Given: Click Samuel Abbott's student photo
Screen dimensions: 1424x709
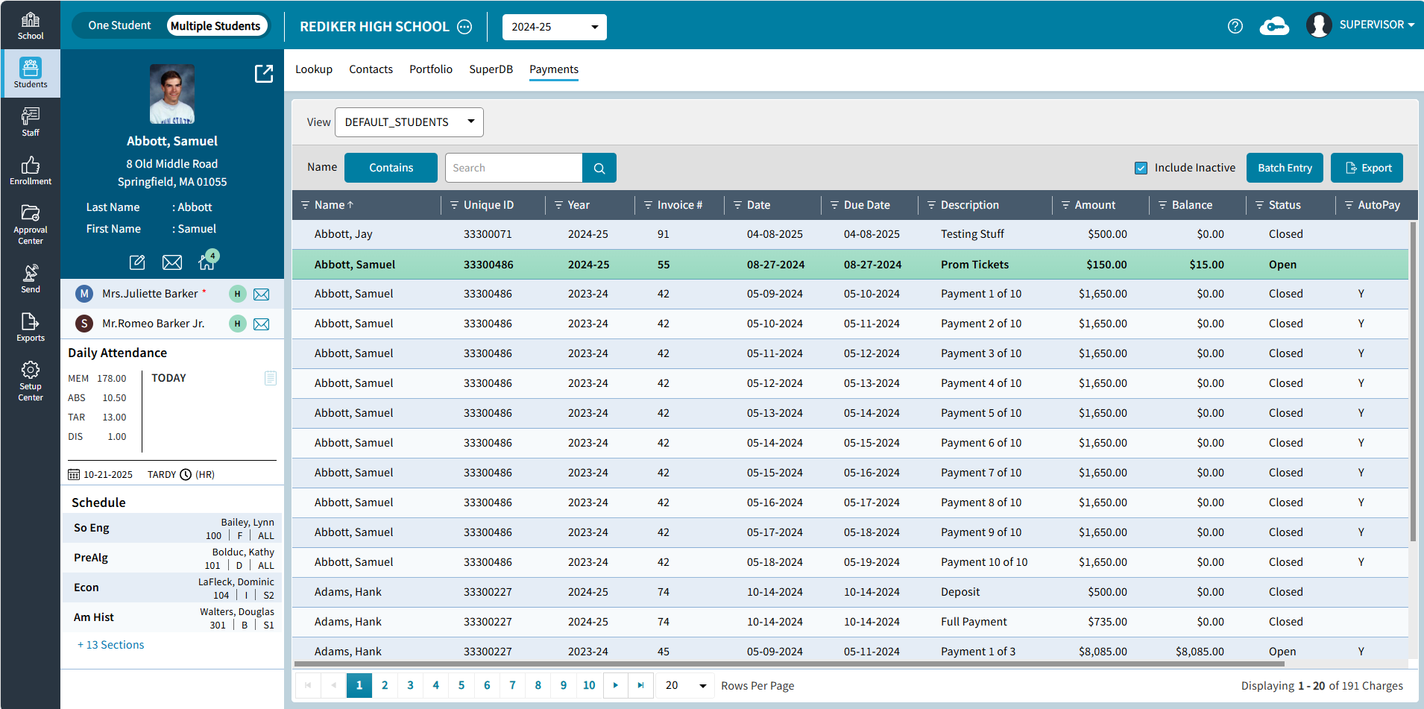Looking at the screenshot, I should pos(172,94).
